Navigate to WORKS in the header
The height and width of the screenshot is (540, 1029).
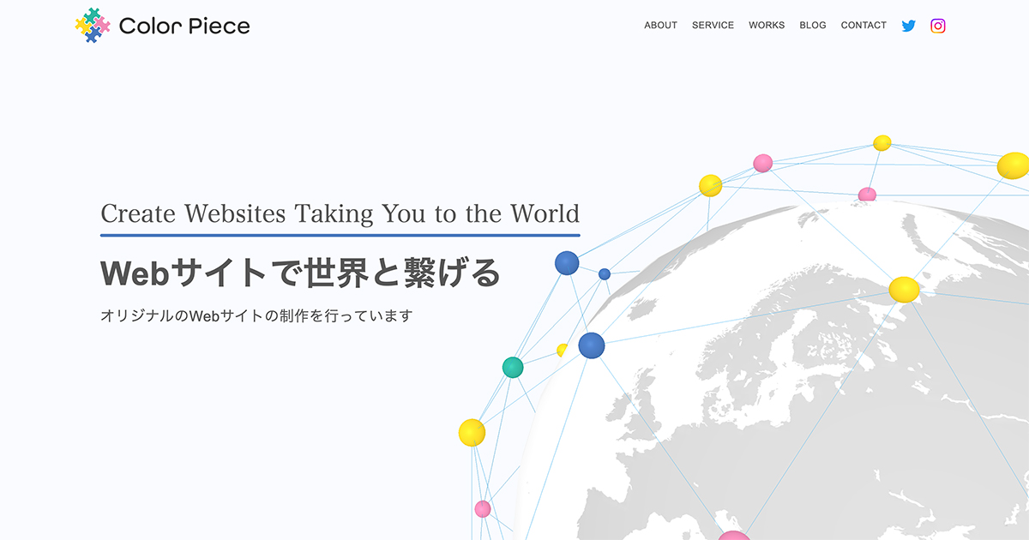point(766,26)
